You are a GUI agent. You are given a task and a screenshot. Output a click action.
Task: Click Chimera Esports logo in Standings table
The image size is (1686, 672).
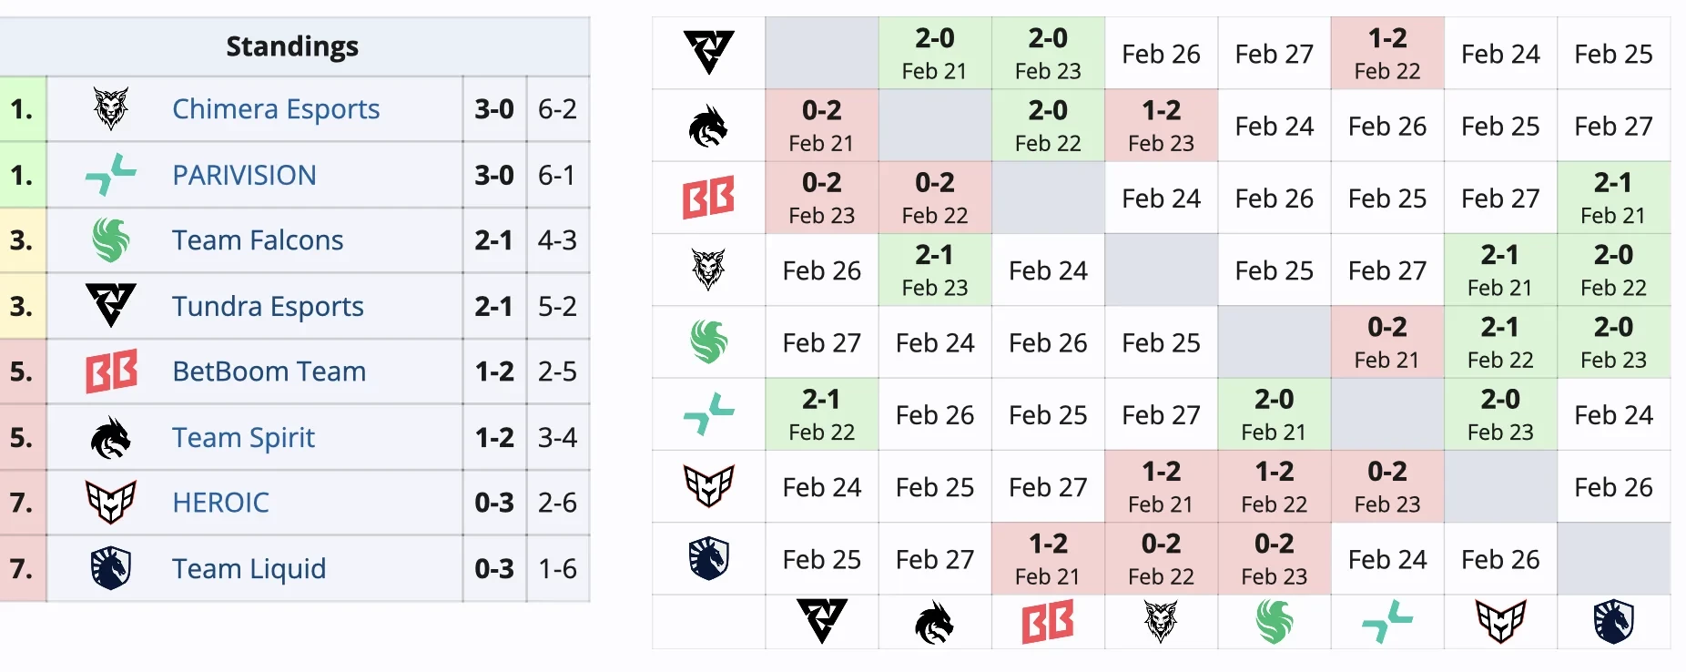tap(111, 109)
